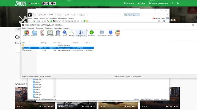Click the Зарегистрироваться link
Screen dimensions: 197x110
pyautogui.click(x=158, y=3)
